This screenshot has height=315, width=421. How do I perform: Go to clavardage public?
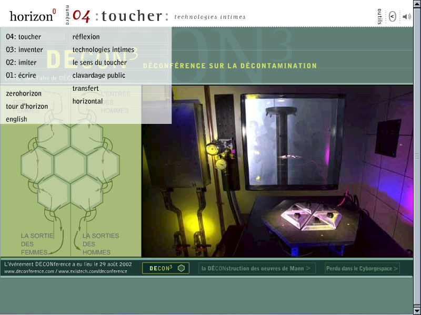tap(99, 76)
